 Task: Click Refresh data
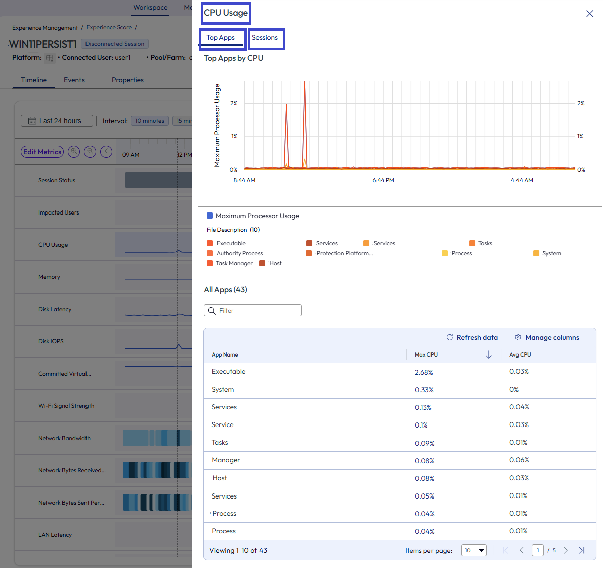click(x=472, y=337)
